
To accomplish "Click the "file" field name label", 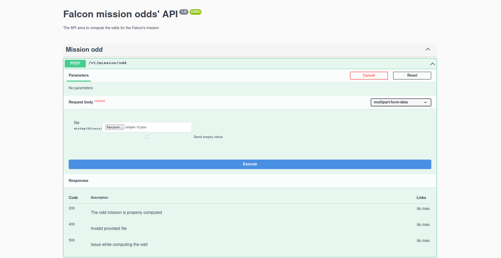I will pos(77,123).
